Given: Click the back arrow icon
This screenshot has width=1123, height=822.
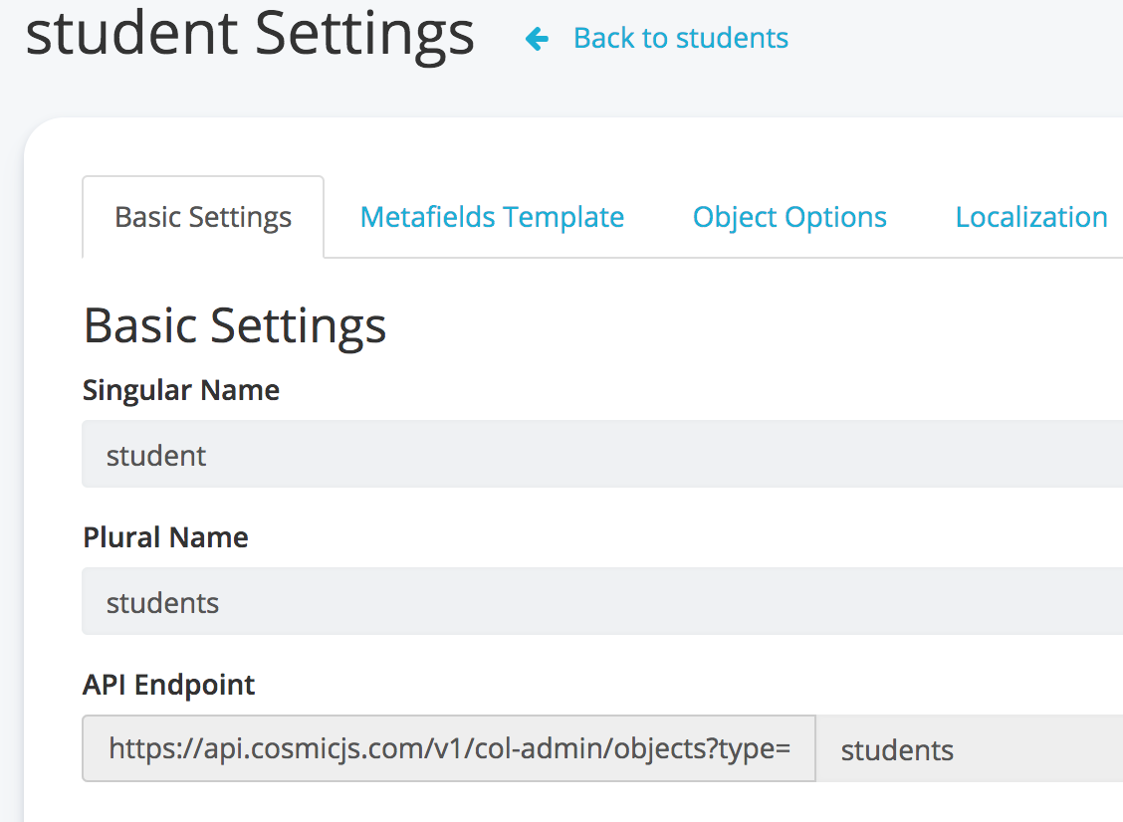Looking at the screenshot, I should click(537, 38).
